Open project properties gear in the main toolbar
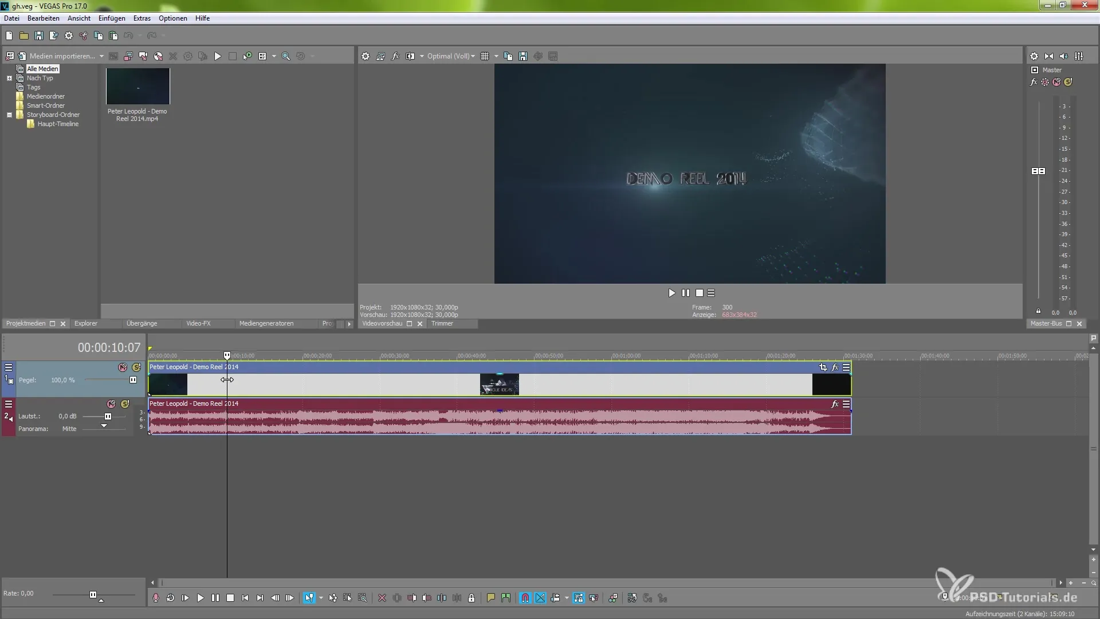This screenshot has width=1100, height=619. (x=69, y=36)
